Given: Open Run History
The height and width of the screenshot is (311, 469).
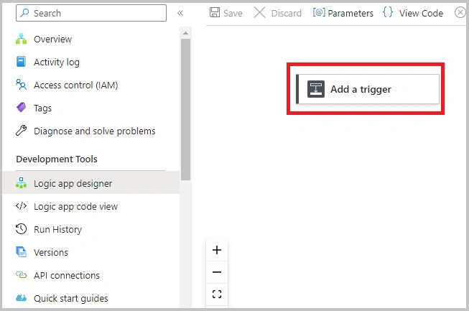Looking at the screenshot, I should [x=57, y=229].
